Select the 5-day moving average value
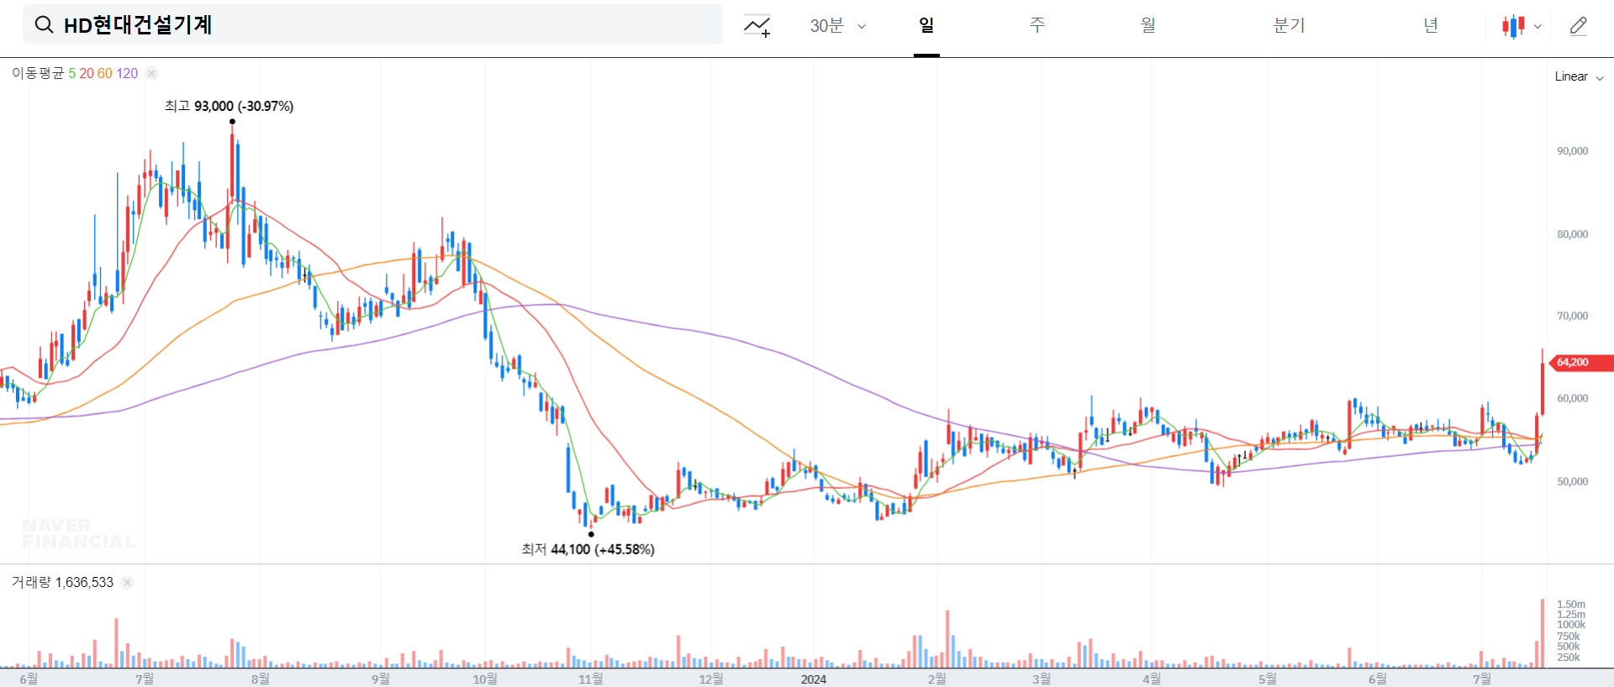The image size is (1614, 687). pyautogui.click(x=72, y=73)
